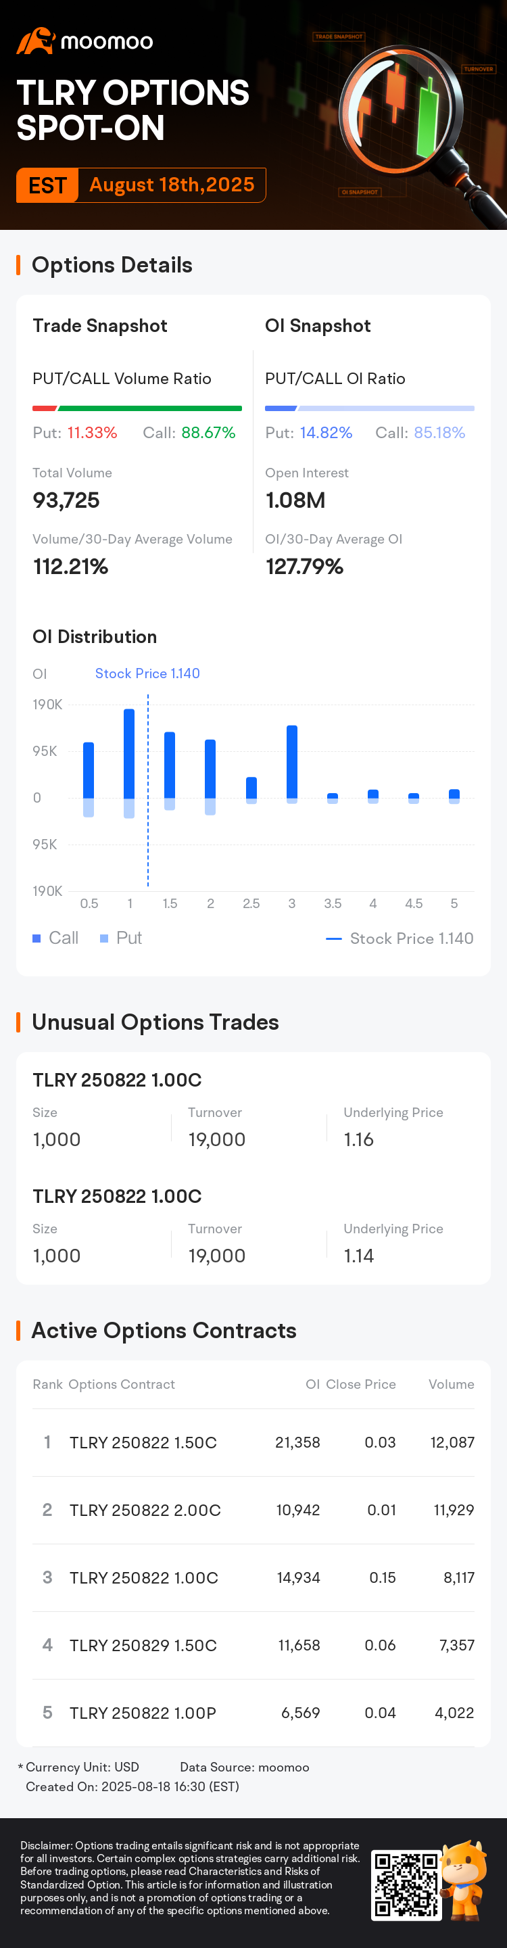
Task: Select the call OI bar at strike 3
Action: [291, 761]
